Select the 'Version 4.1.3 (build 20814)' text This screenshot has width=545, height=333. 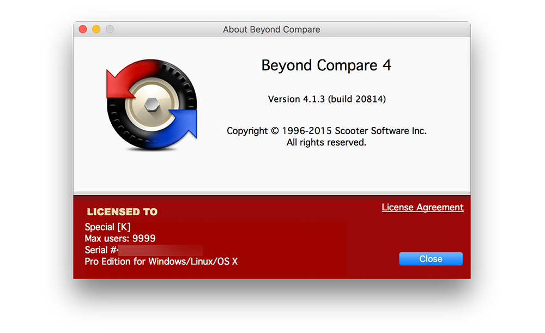326,99
